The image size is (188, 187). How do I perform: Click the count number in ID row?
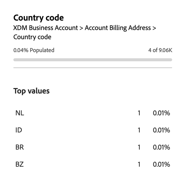[139, 130]
